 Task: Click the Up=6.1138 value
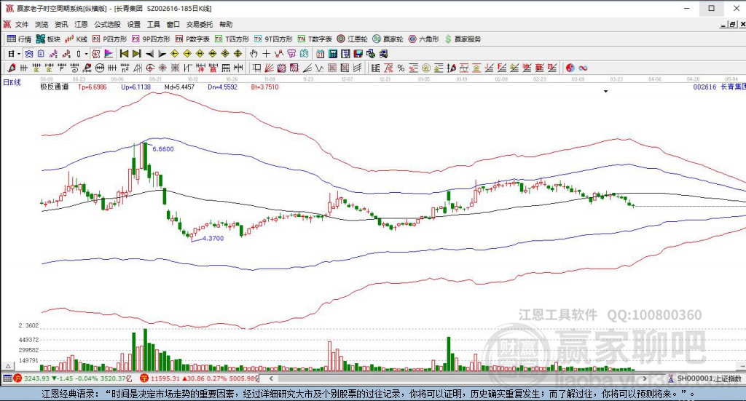coord(136,87)
